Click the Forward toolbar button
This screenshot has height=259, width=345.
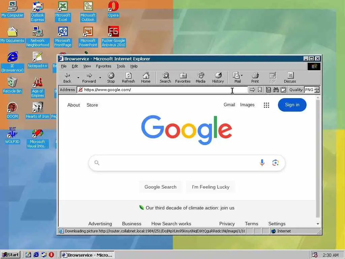[89, 78]
